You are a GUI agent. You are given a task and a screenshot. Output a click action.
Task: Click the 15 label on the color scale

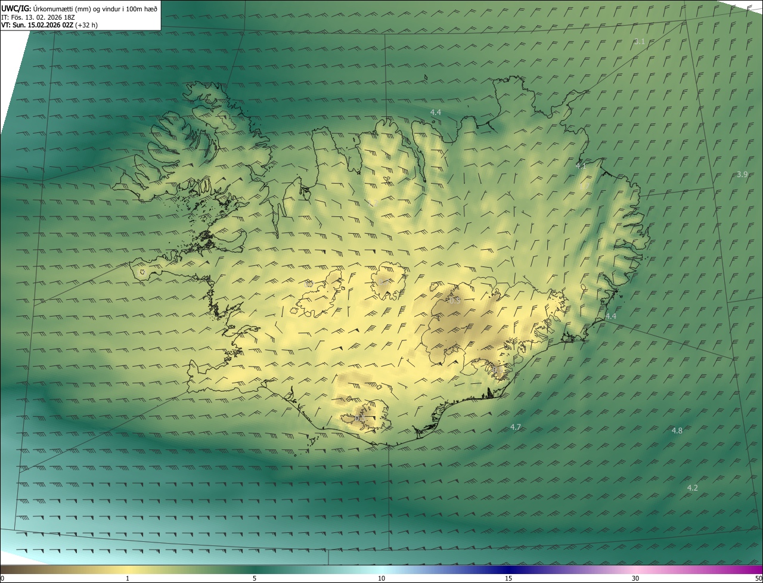tap(508, 578)
